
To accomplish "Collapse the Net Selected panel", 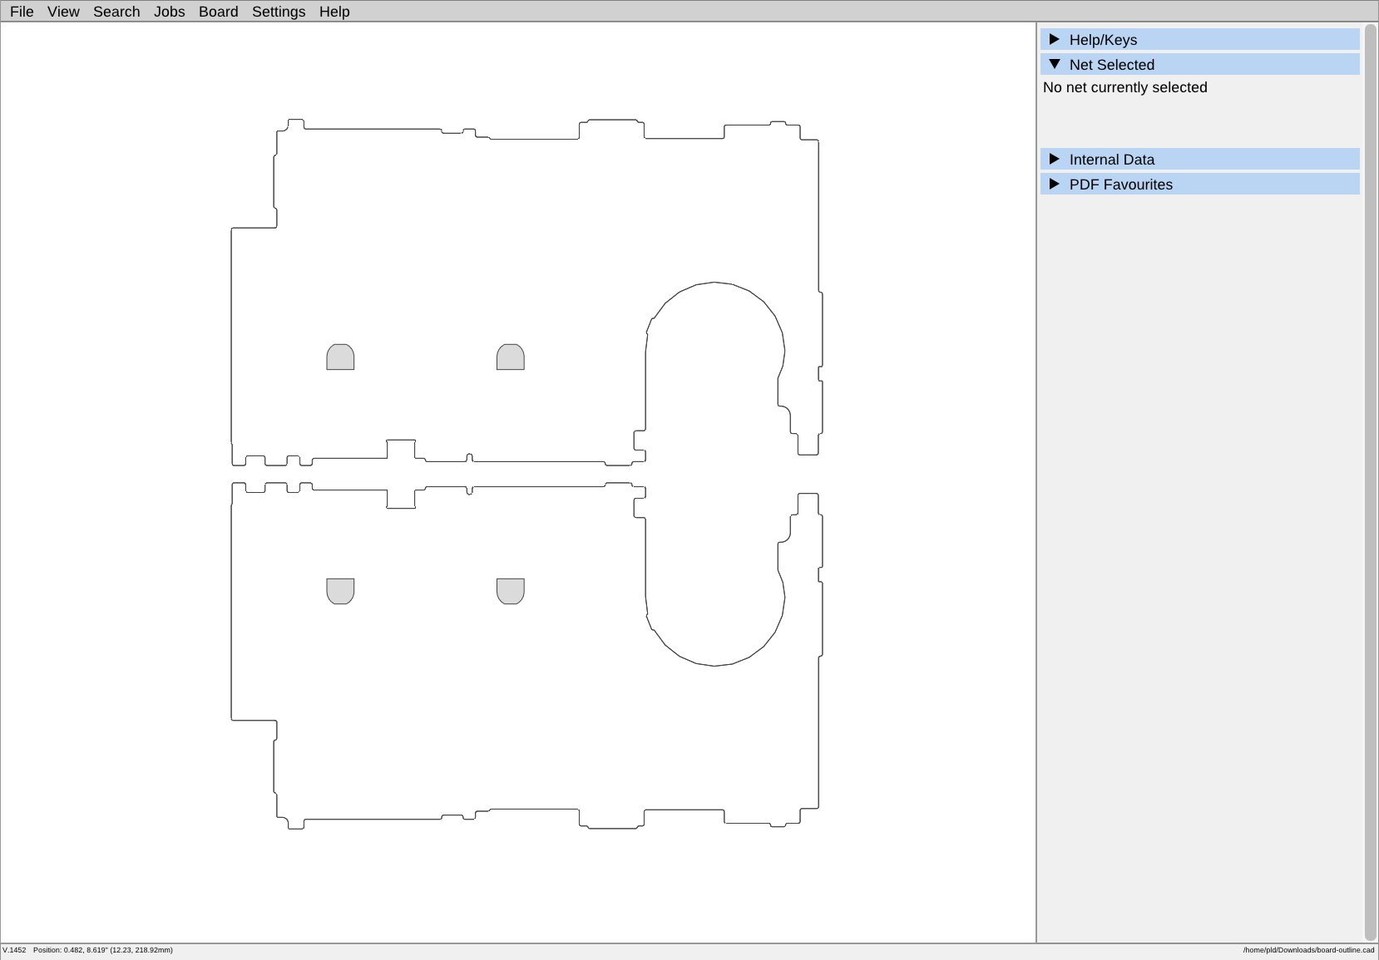I will tap(1112, 64).
